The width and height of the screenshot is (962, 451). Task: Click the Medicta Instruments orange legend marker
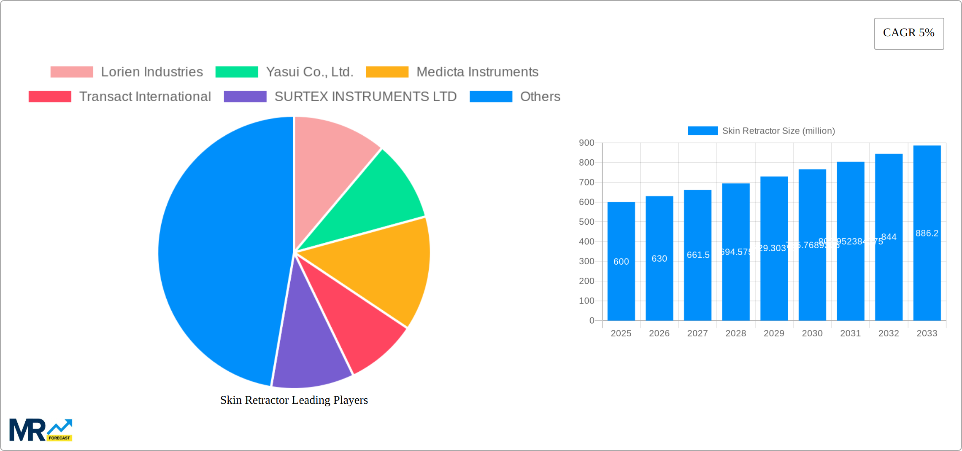(387, 72)
